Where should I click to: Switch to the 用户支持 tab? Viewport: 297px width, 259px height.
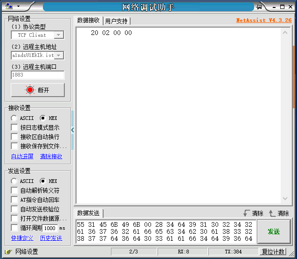[116, 21]
